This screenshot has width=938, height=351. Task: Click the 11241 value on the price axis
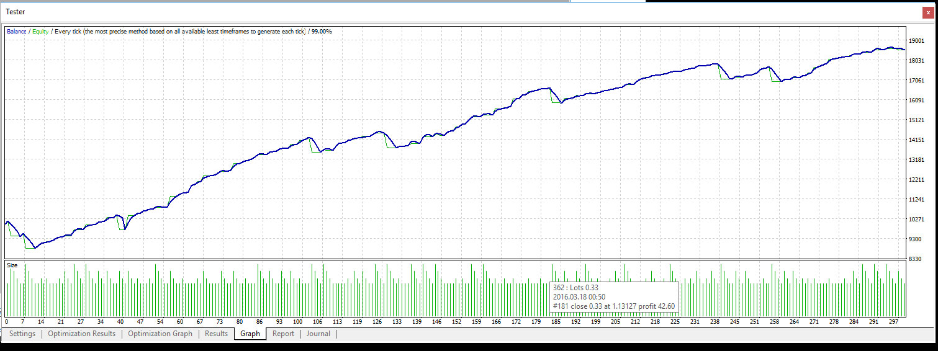(x=917, y=200)
